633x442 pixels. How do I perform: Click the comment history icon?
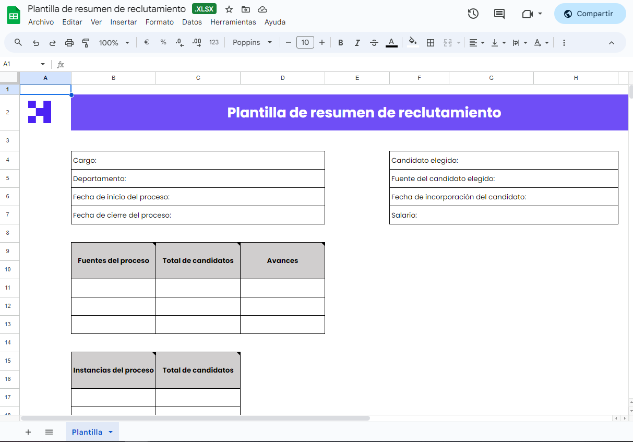point(498,14)
